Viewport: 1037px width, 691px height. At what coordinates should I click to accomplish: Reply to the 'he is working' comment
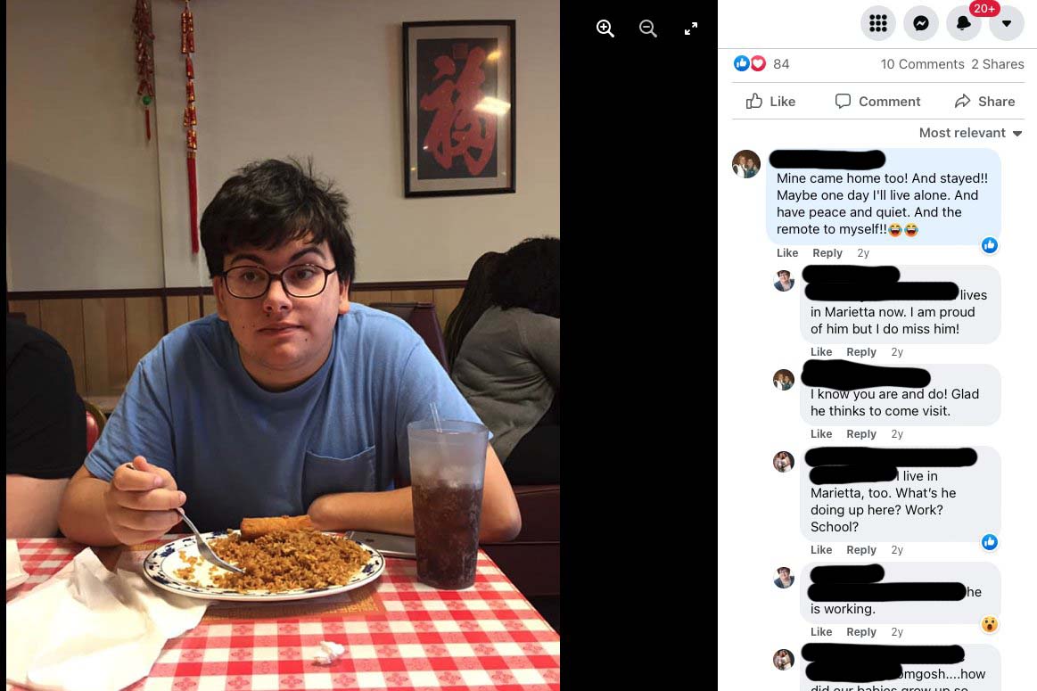click(861, 632)
